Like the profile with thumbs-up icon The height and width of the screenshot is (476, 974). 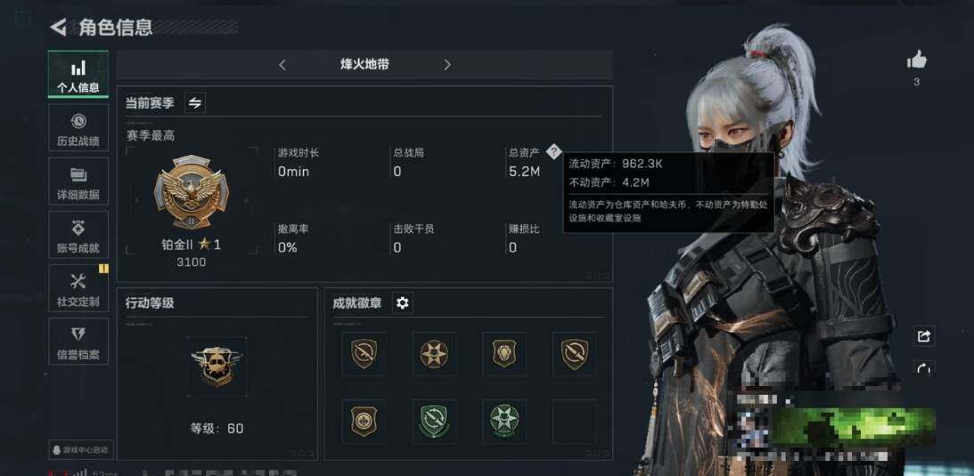click(x=916, y=61)
